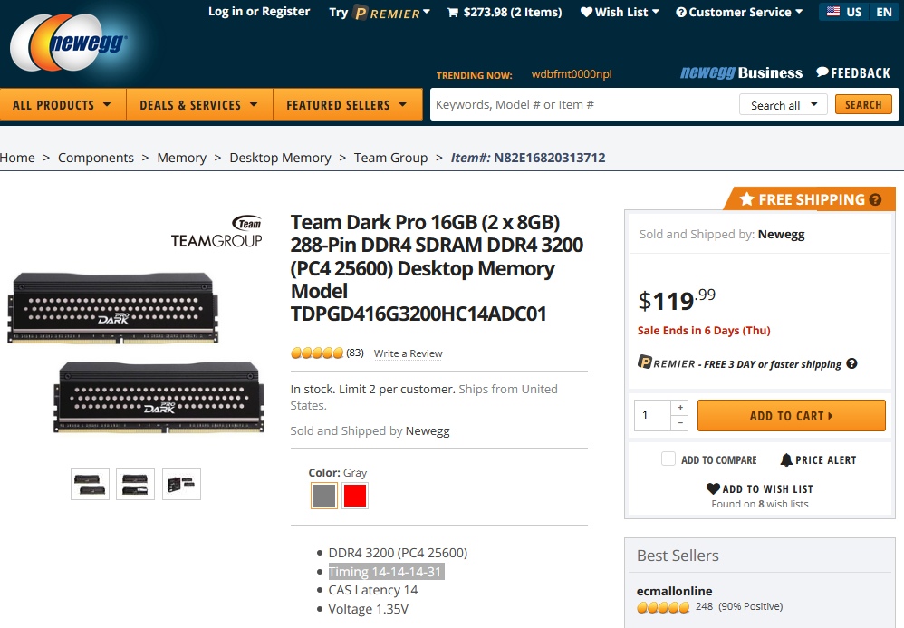
Task: Select the red color swatch
Action: [355, 496]
